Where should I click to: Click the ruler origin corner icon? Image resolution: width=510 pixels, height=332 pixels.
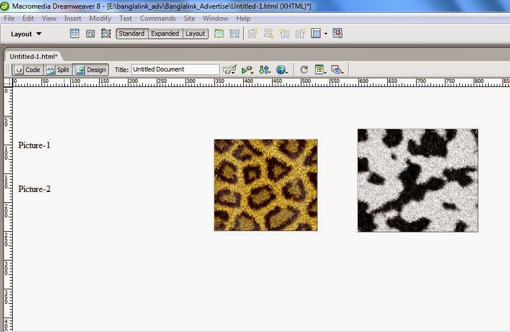tap(8, 82)
